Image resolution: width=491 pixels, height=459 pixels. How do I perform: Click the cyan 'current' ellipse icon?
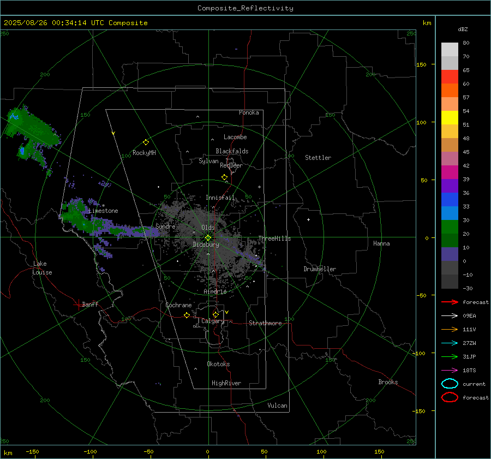[x=450, y=384]
